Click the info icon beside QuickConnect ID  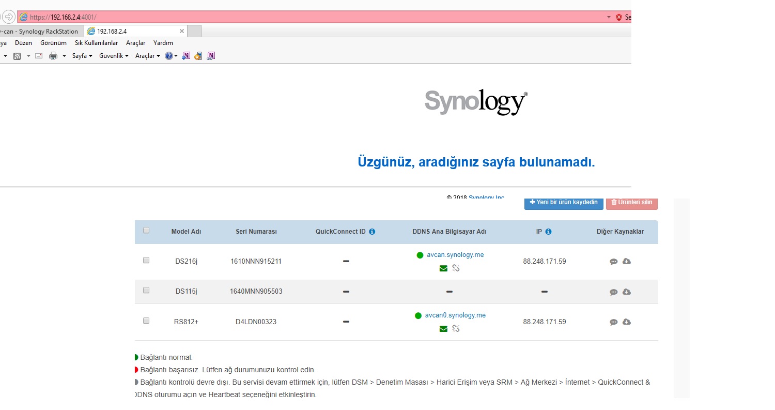[x=372, y=232]
